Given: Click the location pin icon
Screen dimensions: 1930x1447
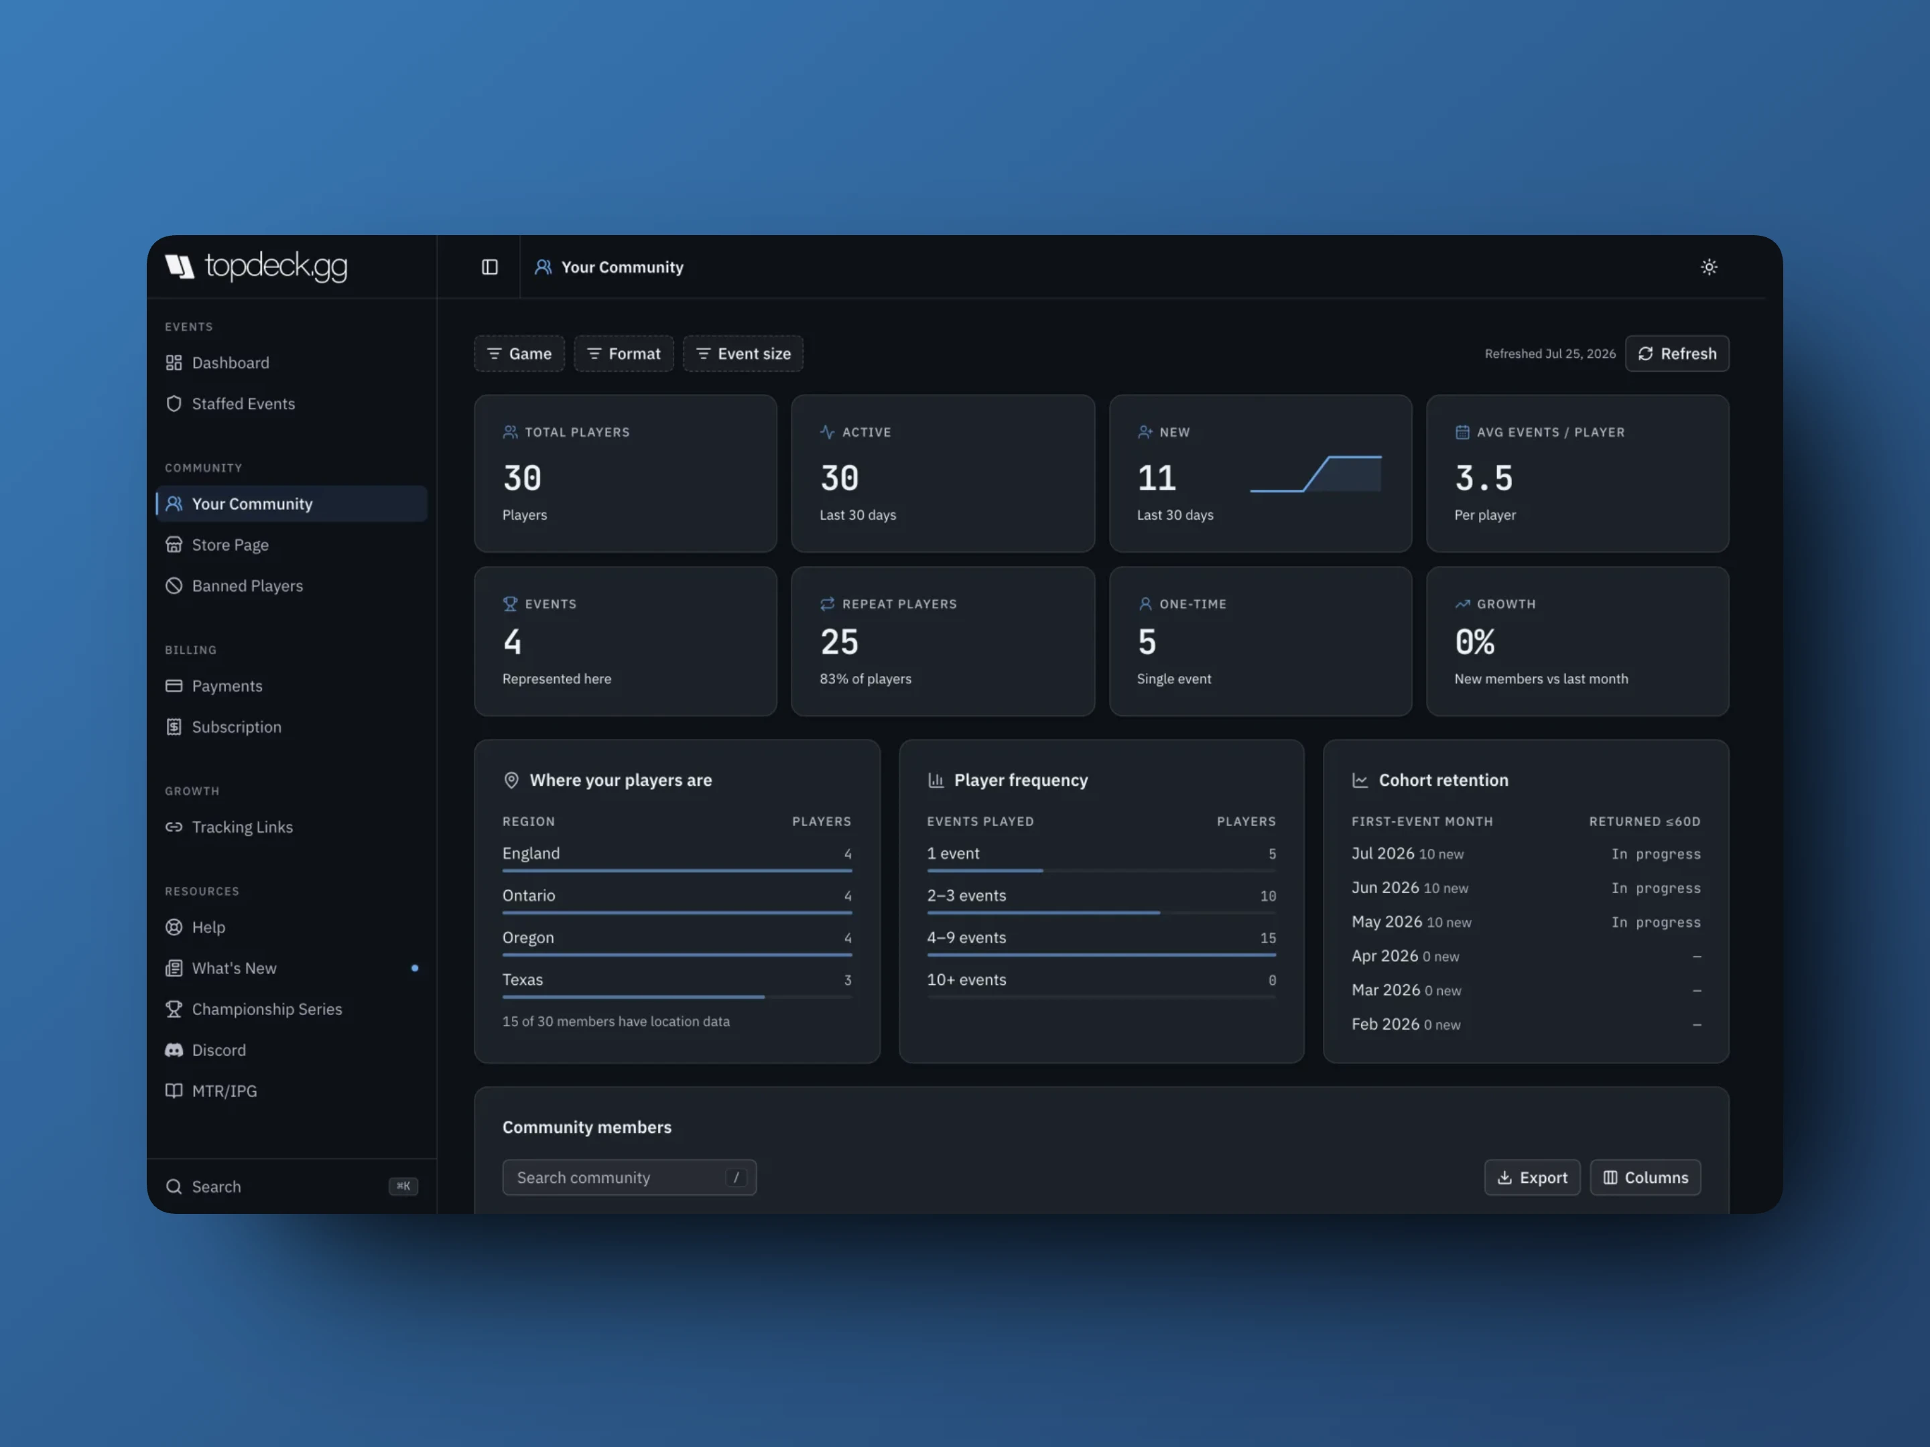Looking at the screenshot, I should coord(511,780).
